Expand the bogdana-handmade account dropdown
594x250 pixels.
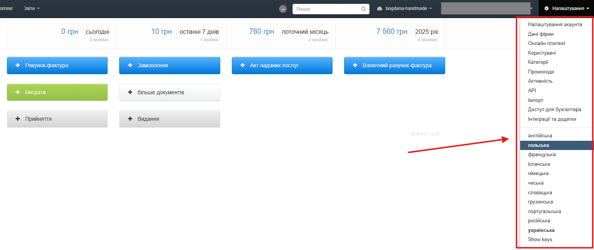409,8
